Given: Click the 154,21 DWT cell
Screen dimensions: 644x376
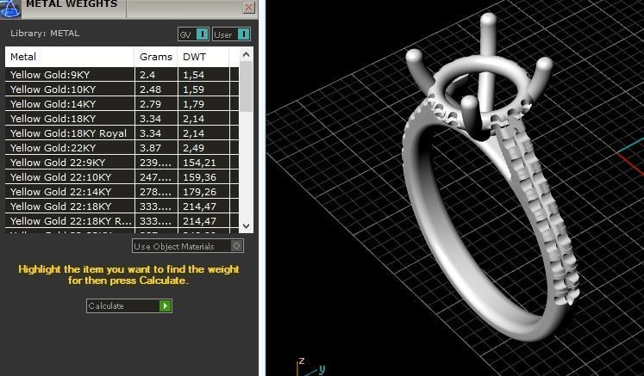Looking at the screenshot, I should coord(203,163).
